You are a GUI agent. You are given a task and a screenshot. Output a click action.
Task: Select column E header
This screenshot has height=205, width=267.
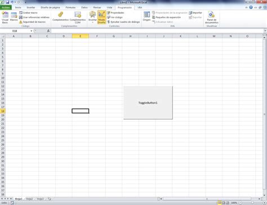click(x=81, y=36)
